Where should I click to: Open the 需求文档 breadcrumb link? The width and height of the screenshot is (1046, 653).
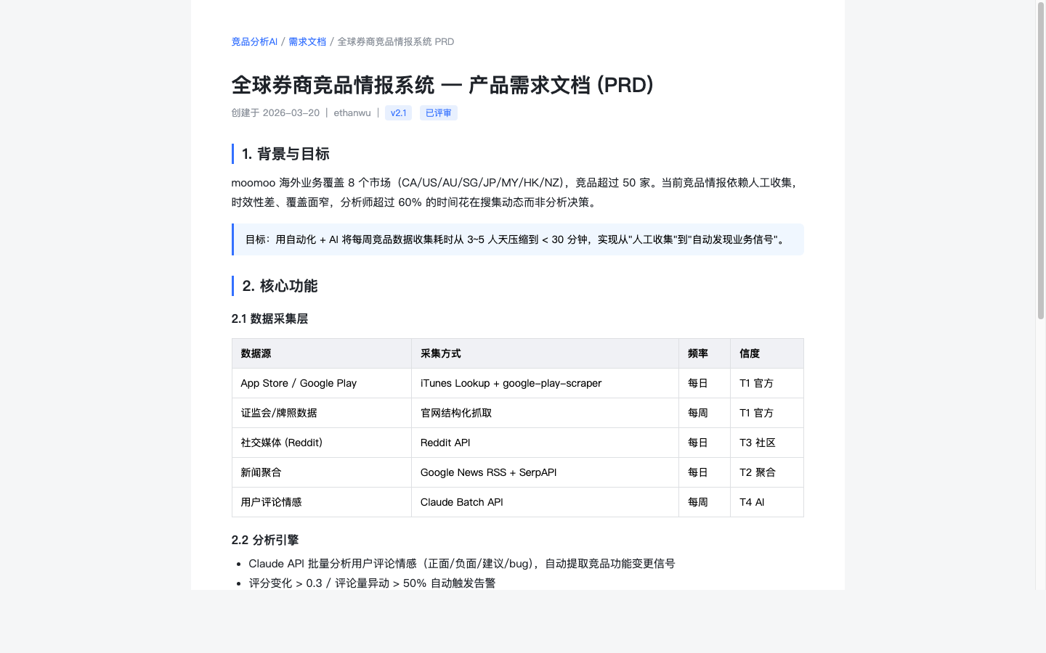coord(307,41)
